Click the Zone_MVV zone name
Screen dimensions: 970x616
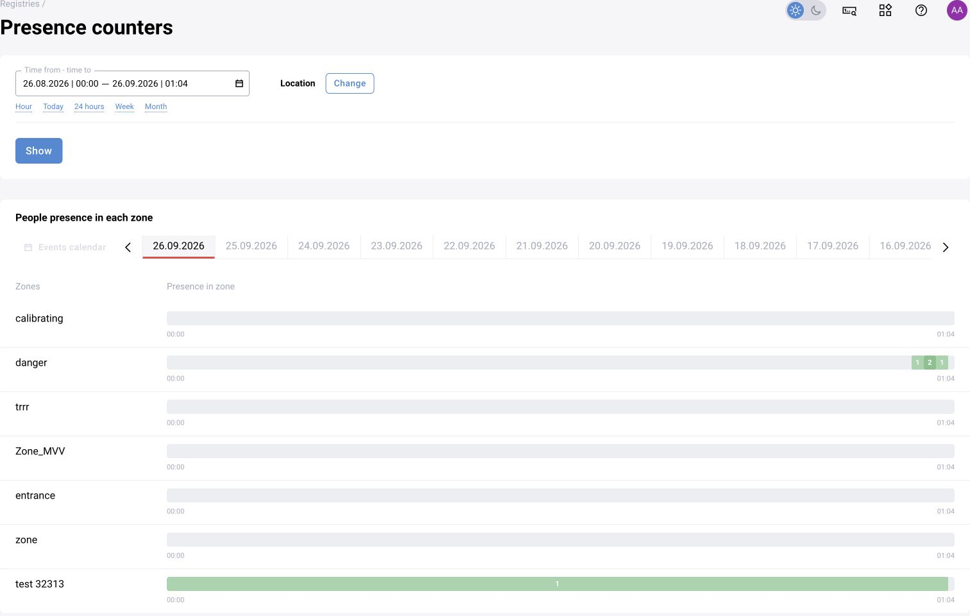click(40, 451)
